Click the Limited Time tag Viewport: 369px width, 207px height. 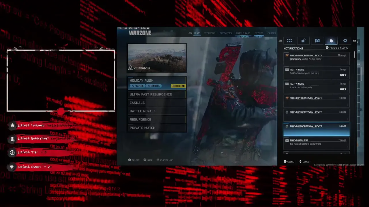click(178, 86)
